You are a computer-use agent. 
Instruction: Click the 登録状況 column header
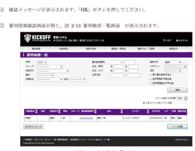(x=182, y=111)
